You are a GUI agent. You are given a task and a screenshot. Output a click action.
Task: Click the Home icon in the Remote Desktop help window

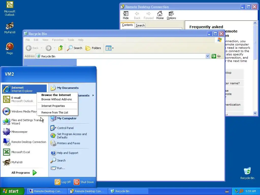160,15
